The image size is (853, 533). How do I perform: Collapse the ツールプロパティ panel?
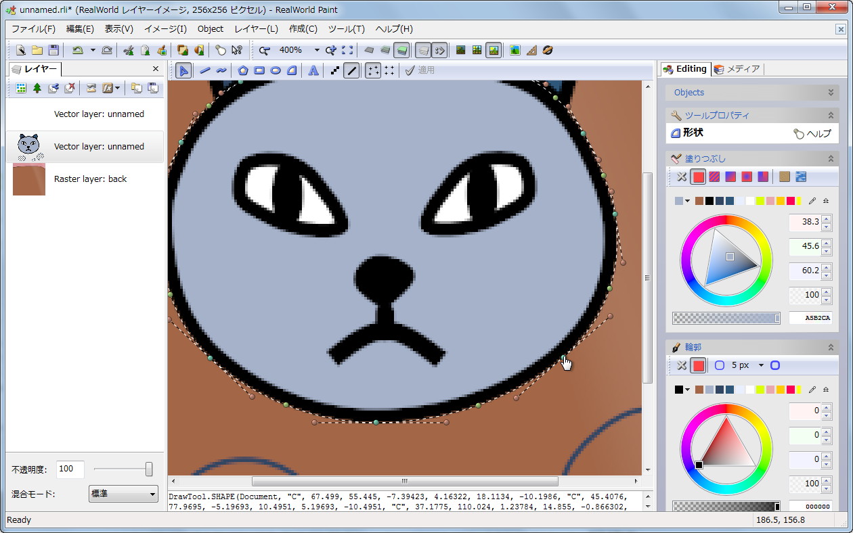[831, 116]
